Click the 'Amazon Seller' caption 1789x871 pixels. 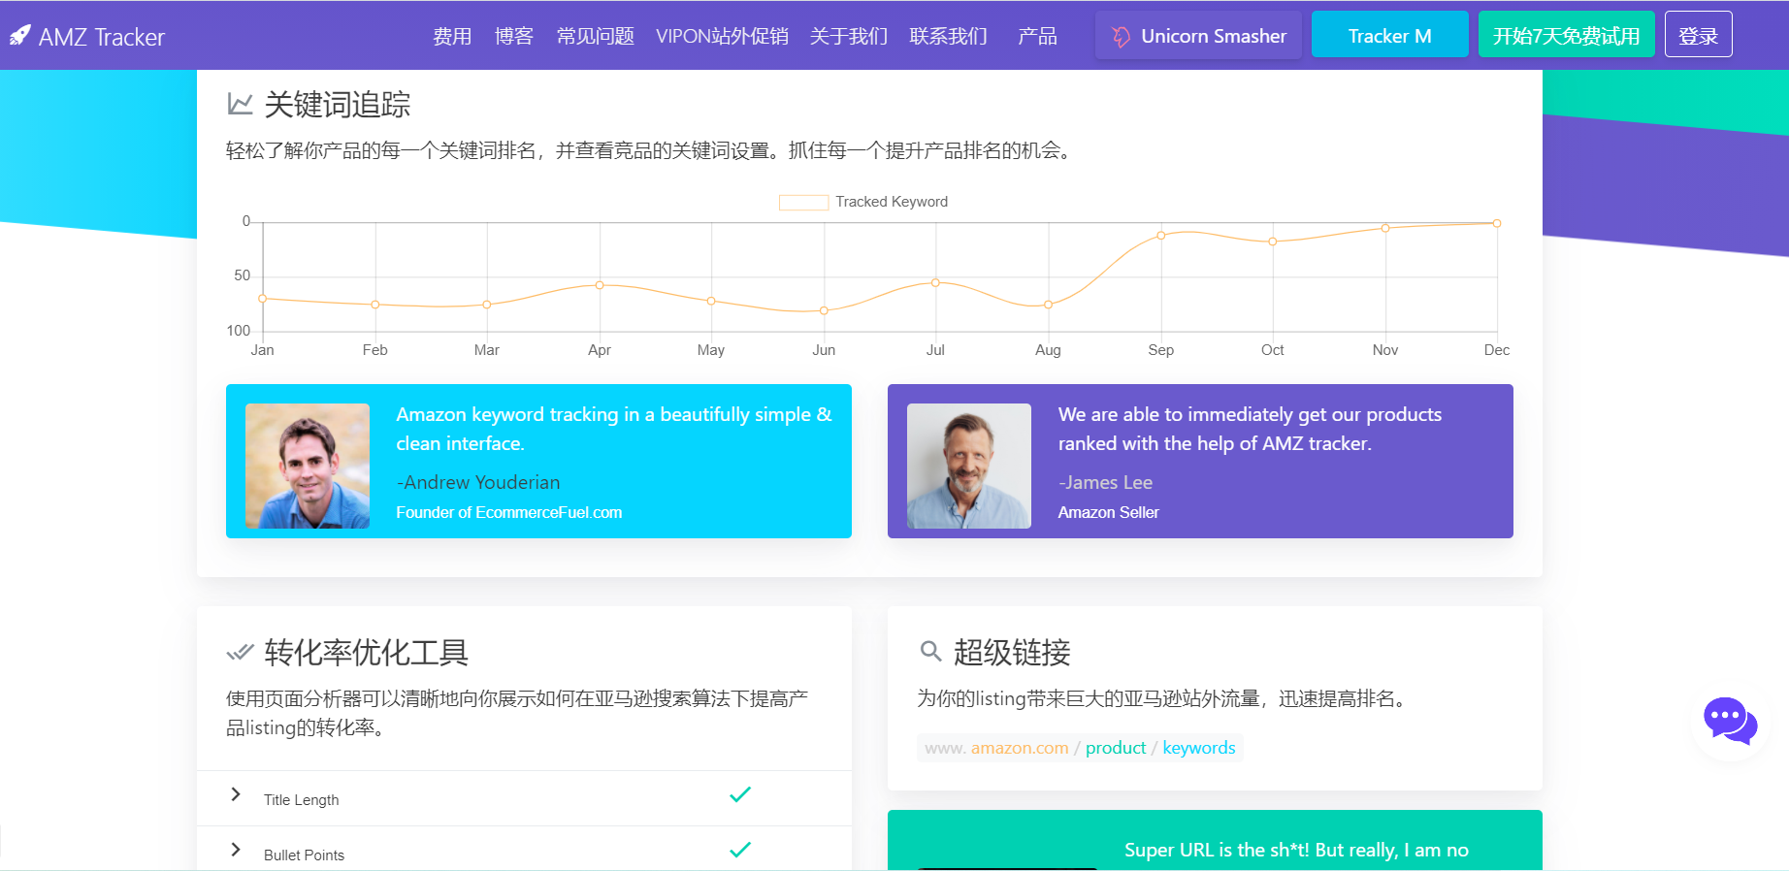1109,512
